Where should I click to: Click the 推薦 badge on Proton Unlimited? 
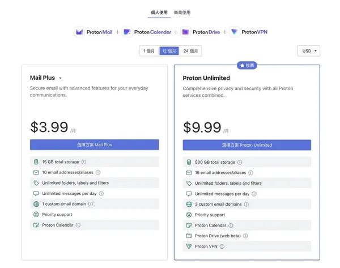[246, 66]
